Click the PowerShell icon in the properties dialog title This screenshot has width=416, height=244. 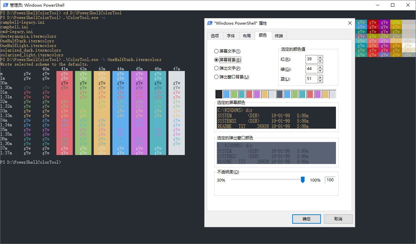point(210,23)
